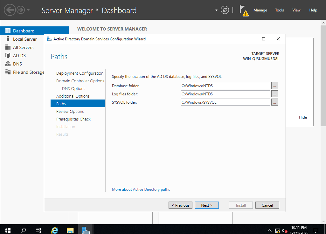This screenshot has width=326, height=234.
Task: Click the File and Storage icon
Action: click(x=8, y=72)
